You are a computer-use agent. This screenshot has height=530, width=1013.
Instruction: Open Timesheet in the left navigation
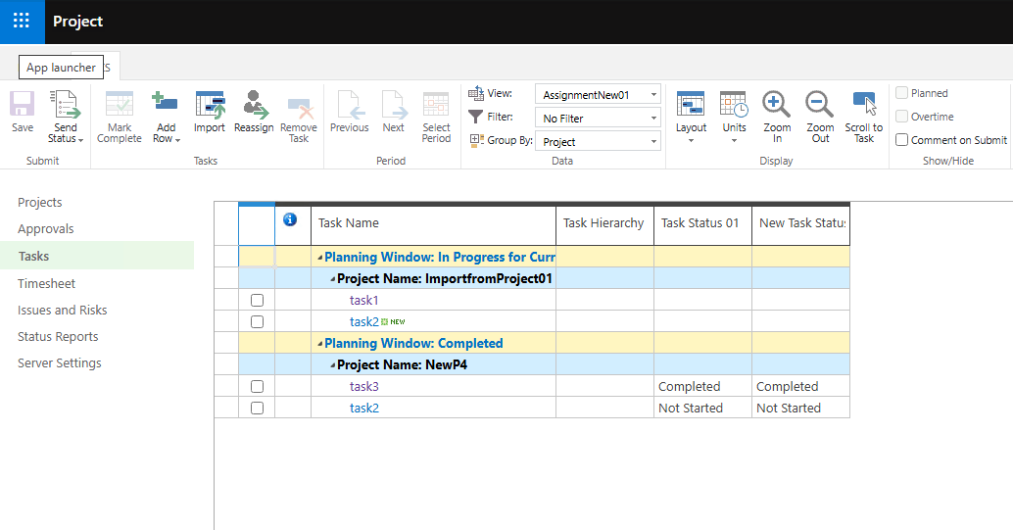pyautogui.click(x=46, y=283)
